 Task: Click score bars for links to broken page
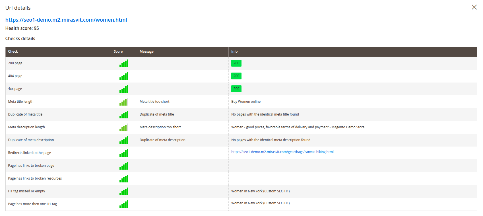[x=124, y=166]
